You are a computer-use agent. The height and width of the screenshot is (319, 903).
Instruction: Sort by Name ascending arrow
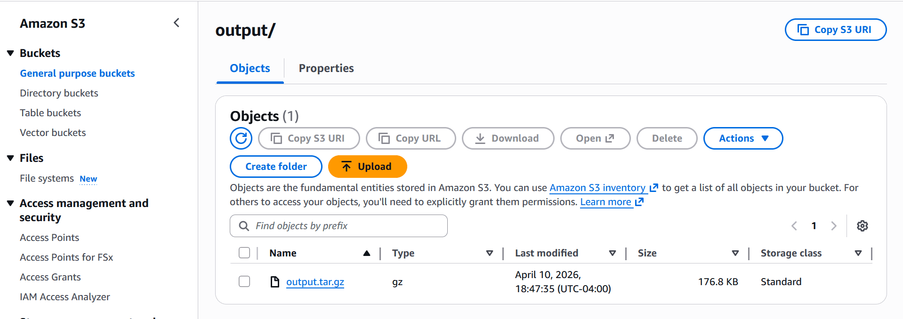pos(367,253)
